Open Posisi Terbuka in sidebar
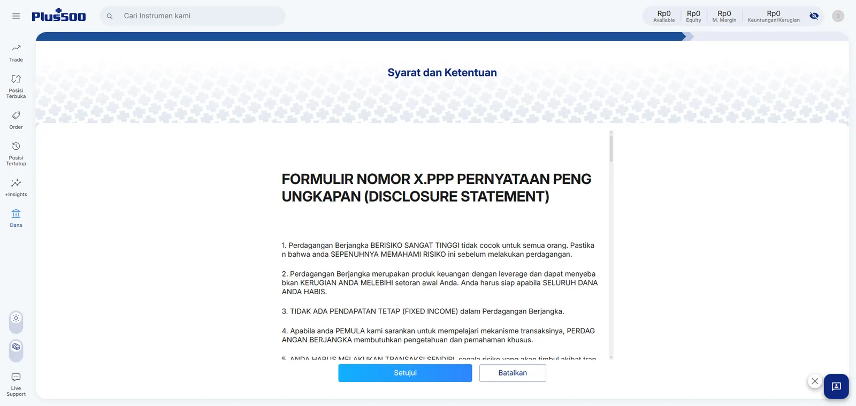The width and height of the screenshot is (856, 406). point(16,86)
